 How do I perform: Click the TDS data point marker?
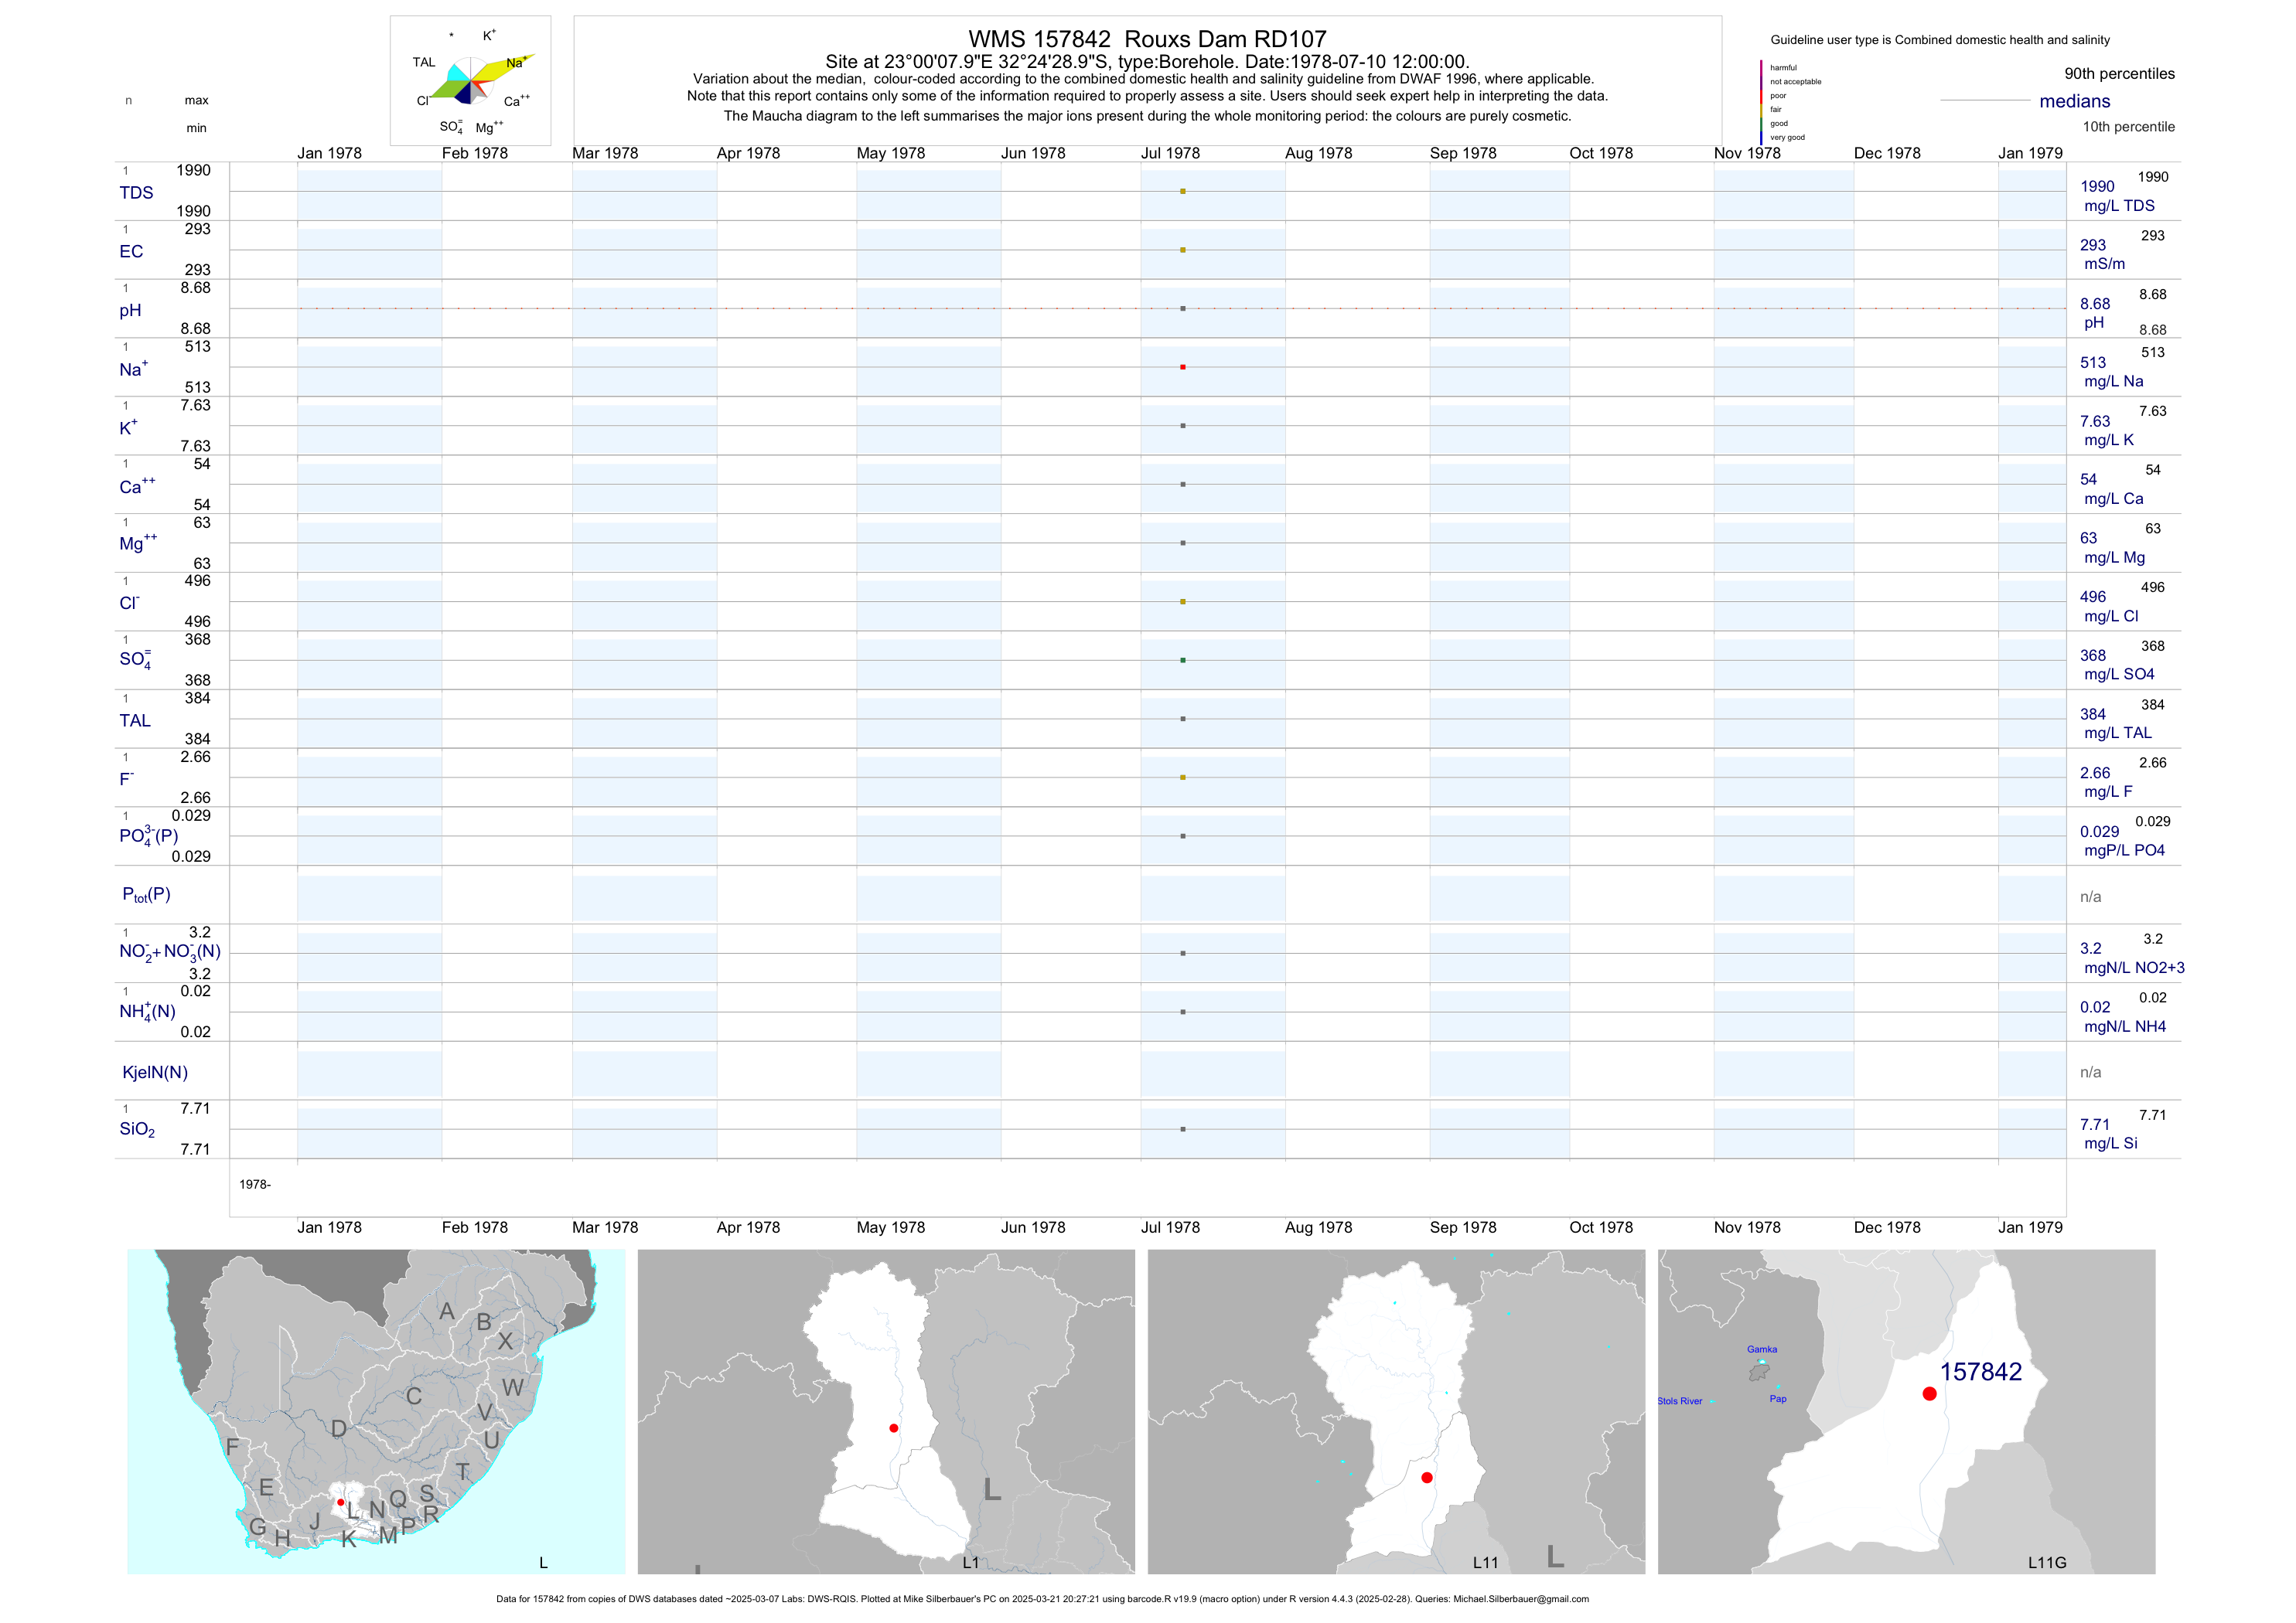[x=1182, y=191]
